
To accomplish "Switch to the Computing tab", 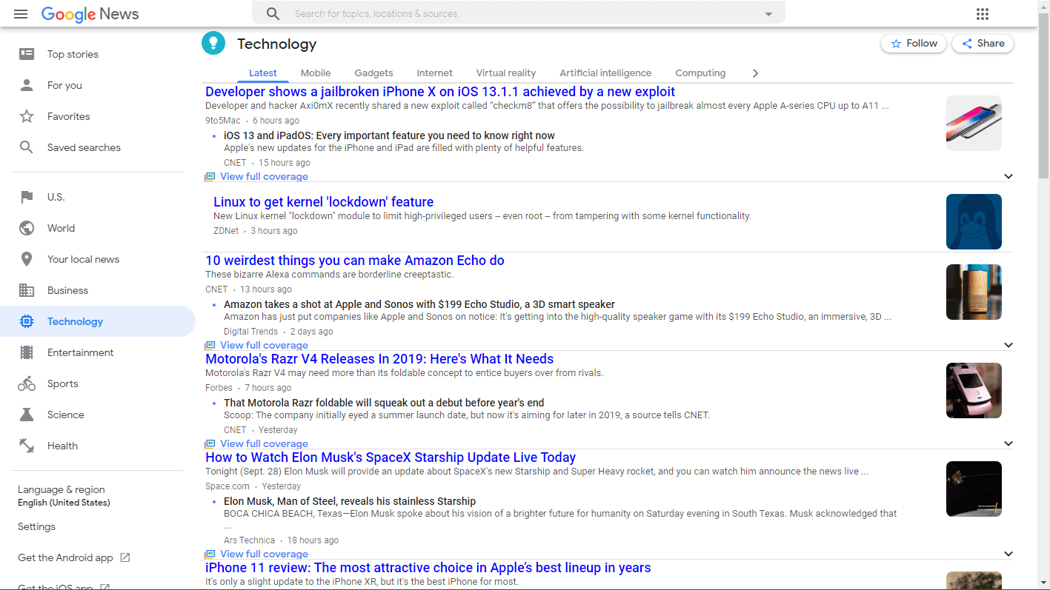I will coord(700,73).
